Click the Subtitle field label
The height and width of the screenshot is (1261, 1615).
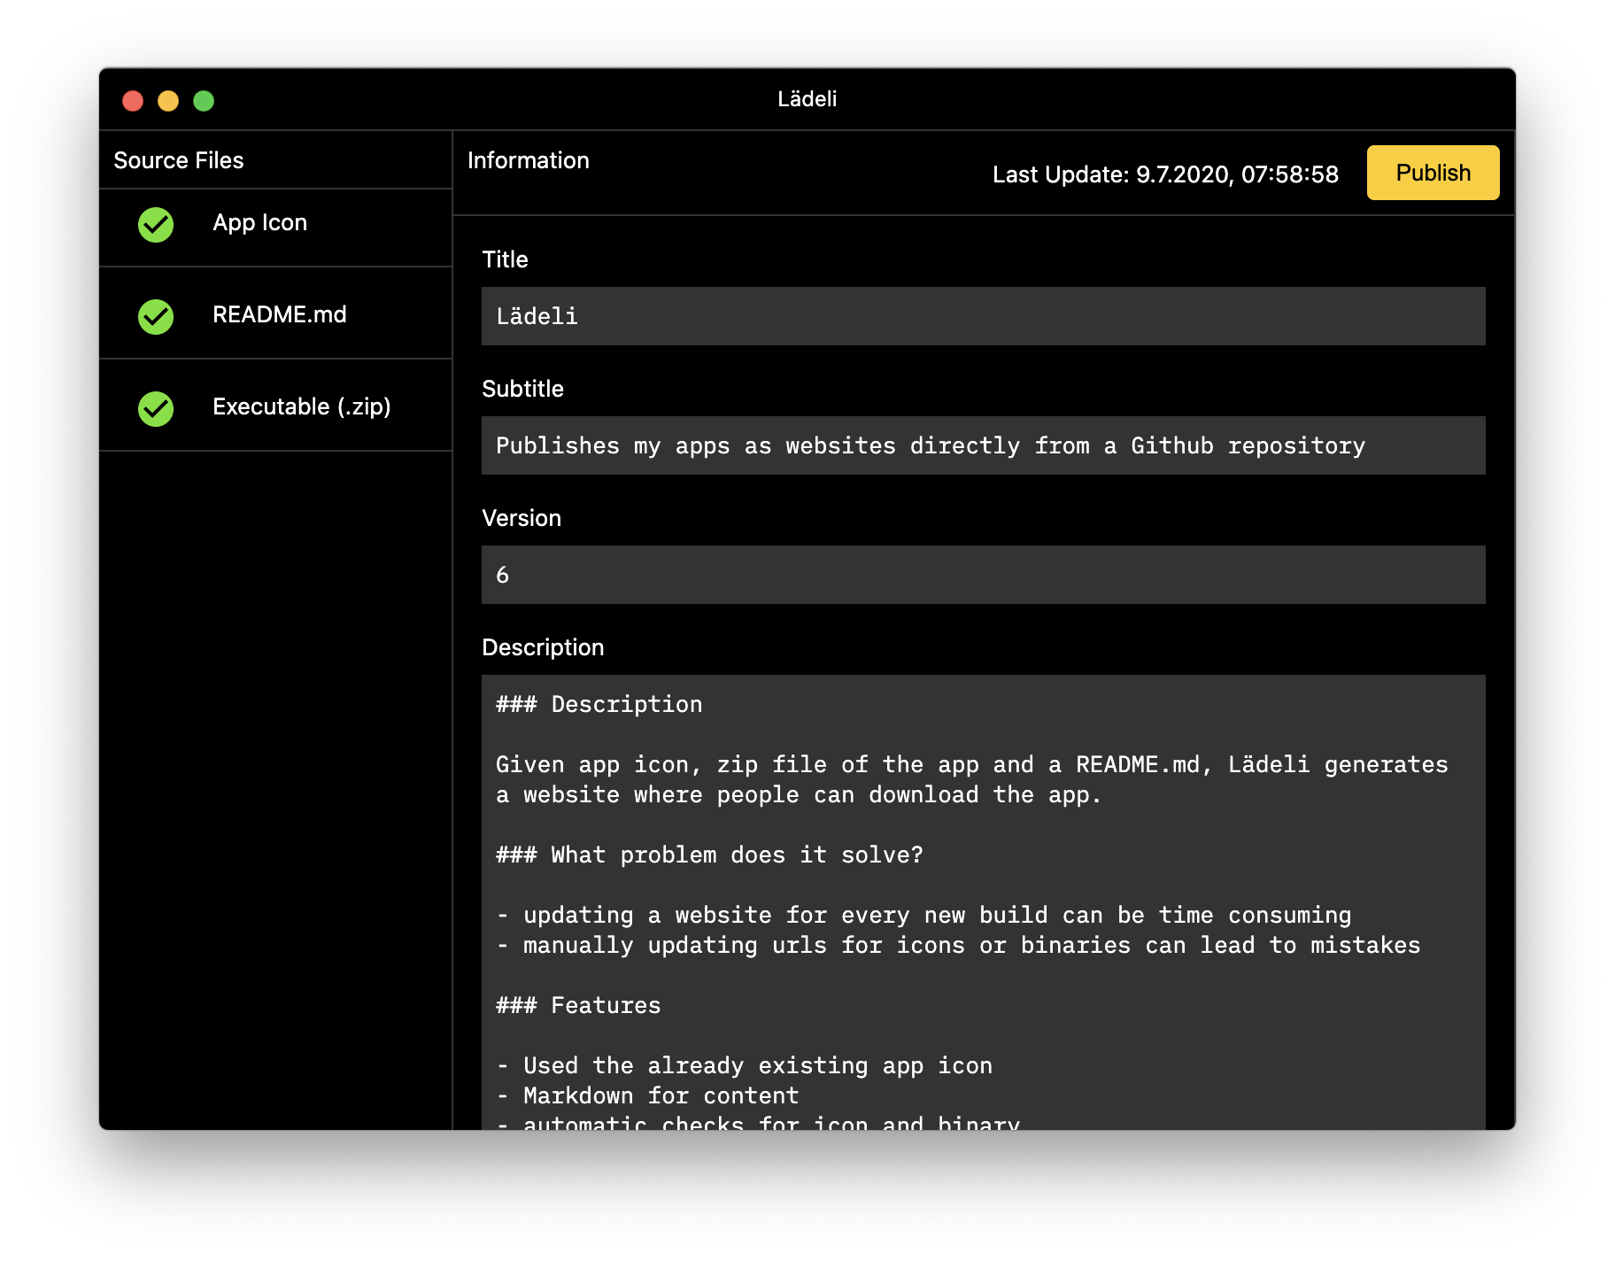point(522,390)
